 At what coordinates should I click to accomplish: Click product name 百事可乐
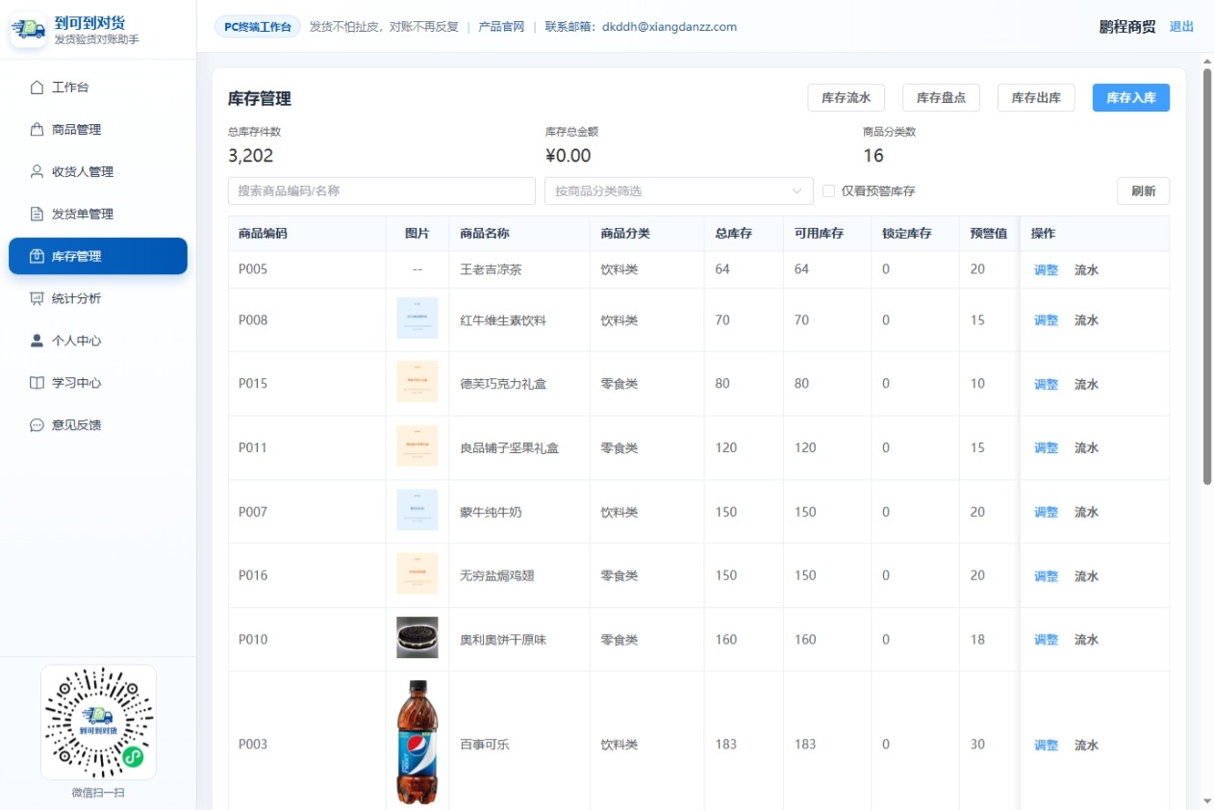(x=485, y=745)
